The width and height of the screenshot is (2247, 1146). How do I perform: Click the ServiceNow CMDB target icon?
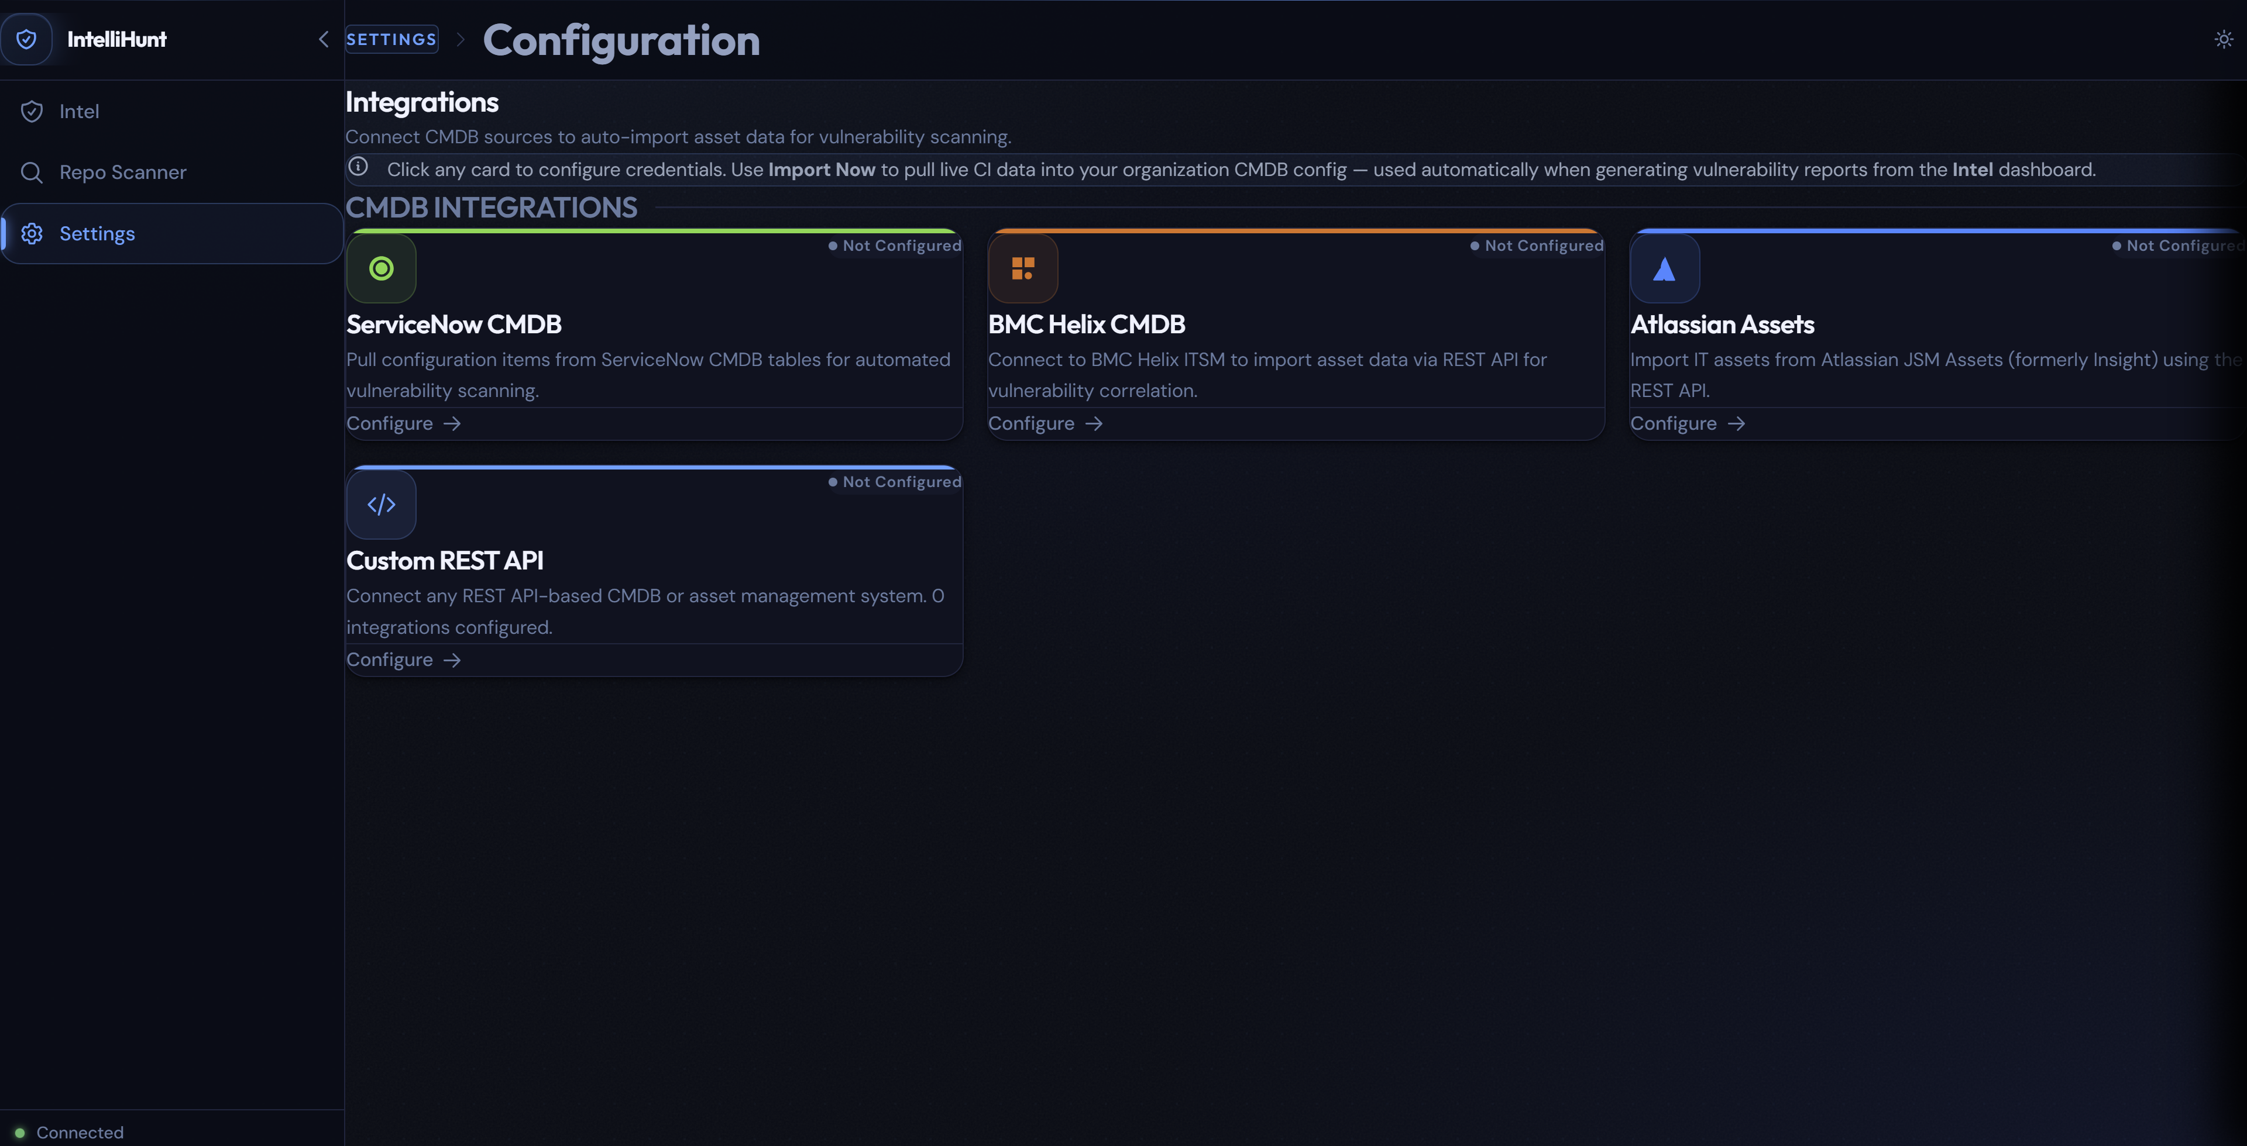coord(381,268)
